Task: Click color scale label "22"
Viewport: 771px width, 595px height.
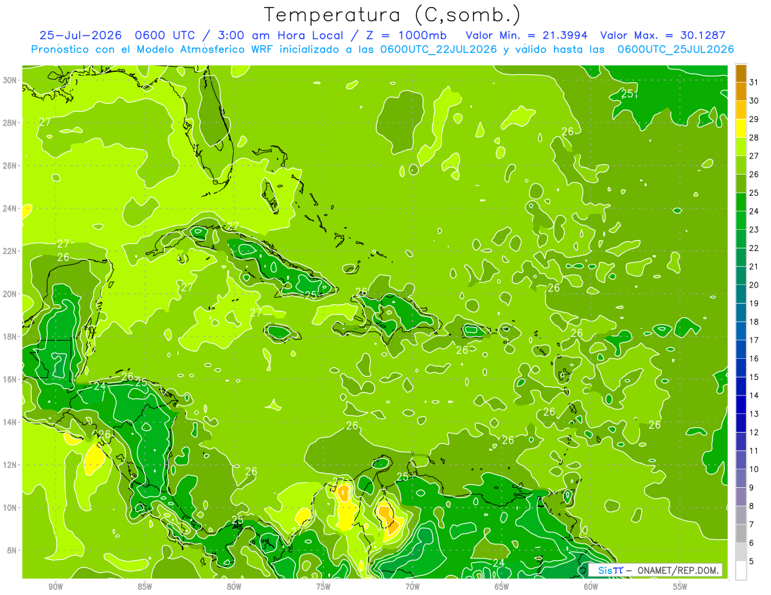Action: (x=754, y=248)
